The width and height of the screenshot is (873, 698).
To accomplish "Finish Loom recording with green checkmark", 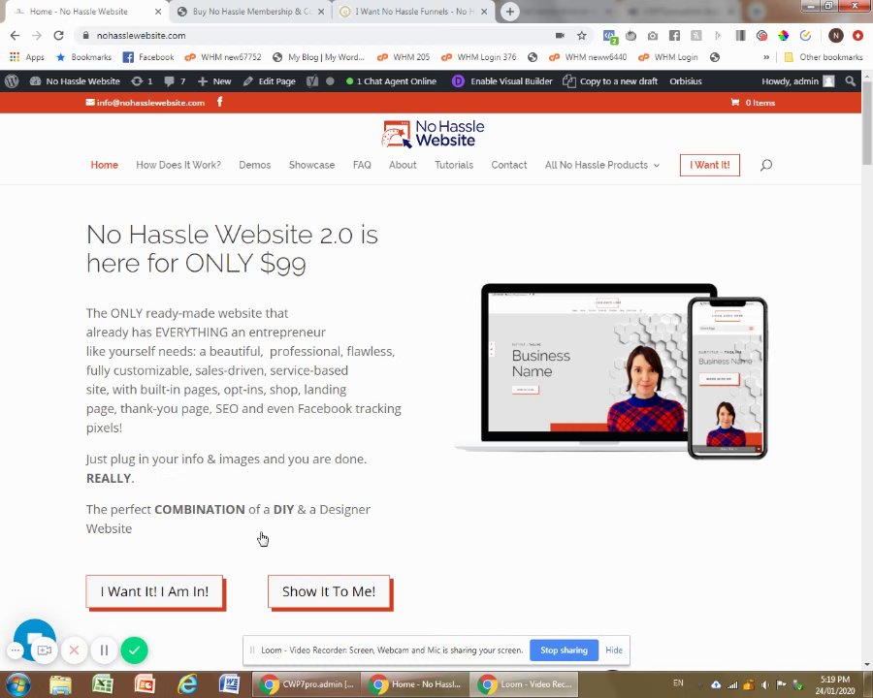I will pos(134,650).
